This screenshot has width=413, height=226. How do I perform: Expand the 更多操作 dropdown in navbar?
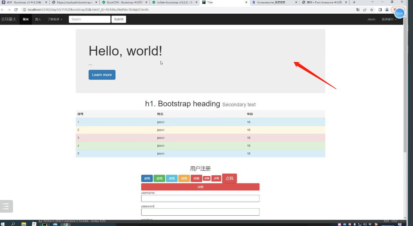pyautogui.click(x=389, y=19)
